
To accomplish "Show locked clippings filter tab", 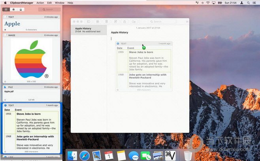I will [21, 9].
